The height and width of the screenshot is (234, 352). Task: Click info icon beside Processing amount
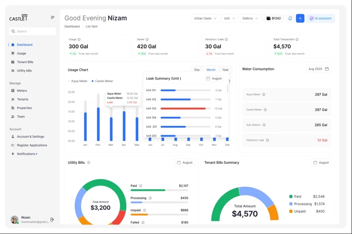pyautogui.click(x=150, y=198)
